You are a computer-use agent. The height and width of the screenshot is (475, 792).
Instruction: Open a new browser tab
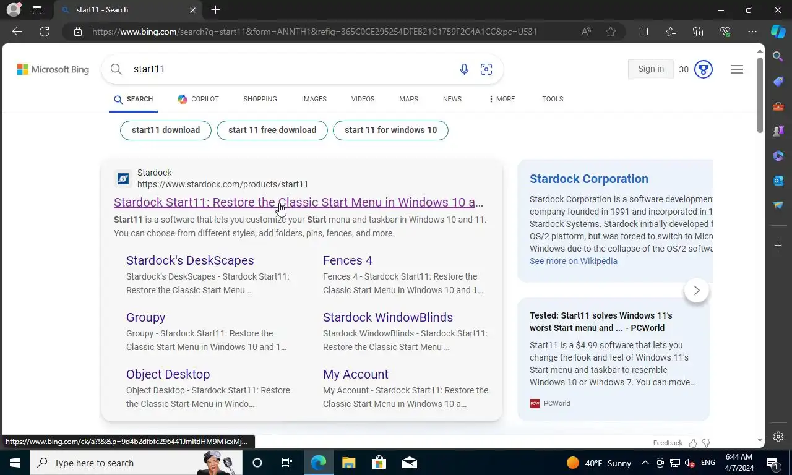pos(215,10)
